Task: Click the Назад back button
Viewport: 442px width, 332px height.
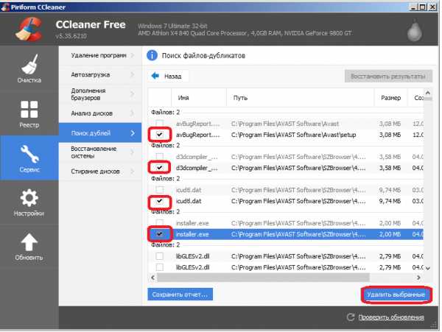Action: [168, 76]
